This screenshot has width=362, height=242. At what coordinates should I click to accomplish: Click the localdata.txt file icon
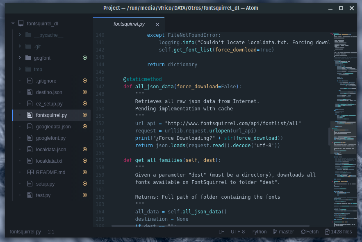30,161
